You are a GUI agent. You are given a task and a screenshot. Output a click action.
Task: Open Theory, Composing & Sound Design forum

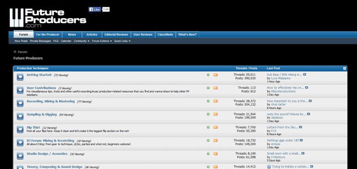click(54, 167)
